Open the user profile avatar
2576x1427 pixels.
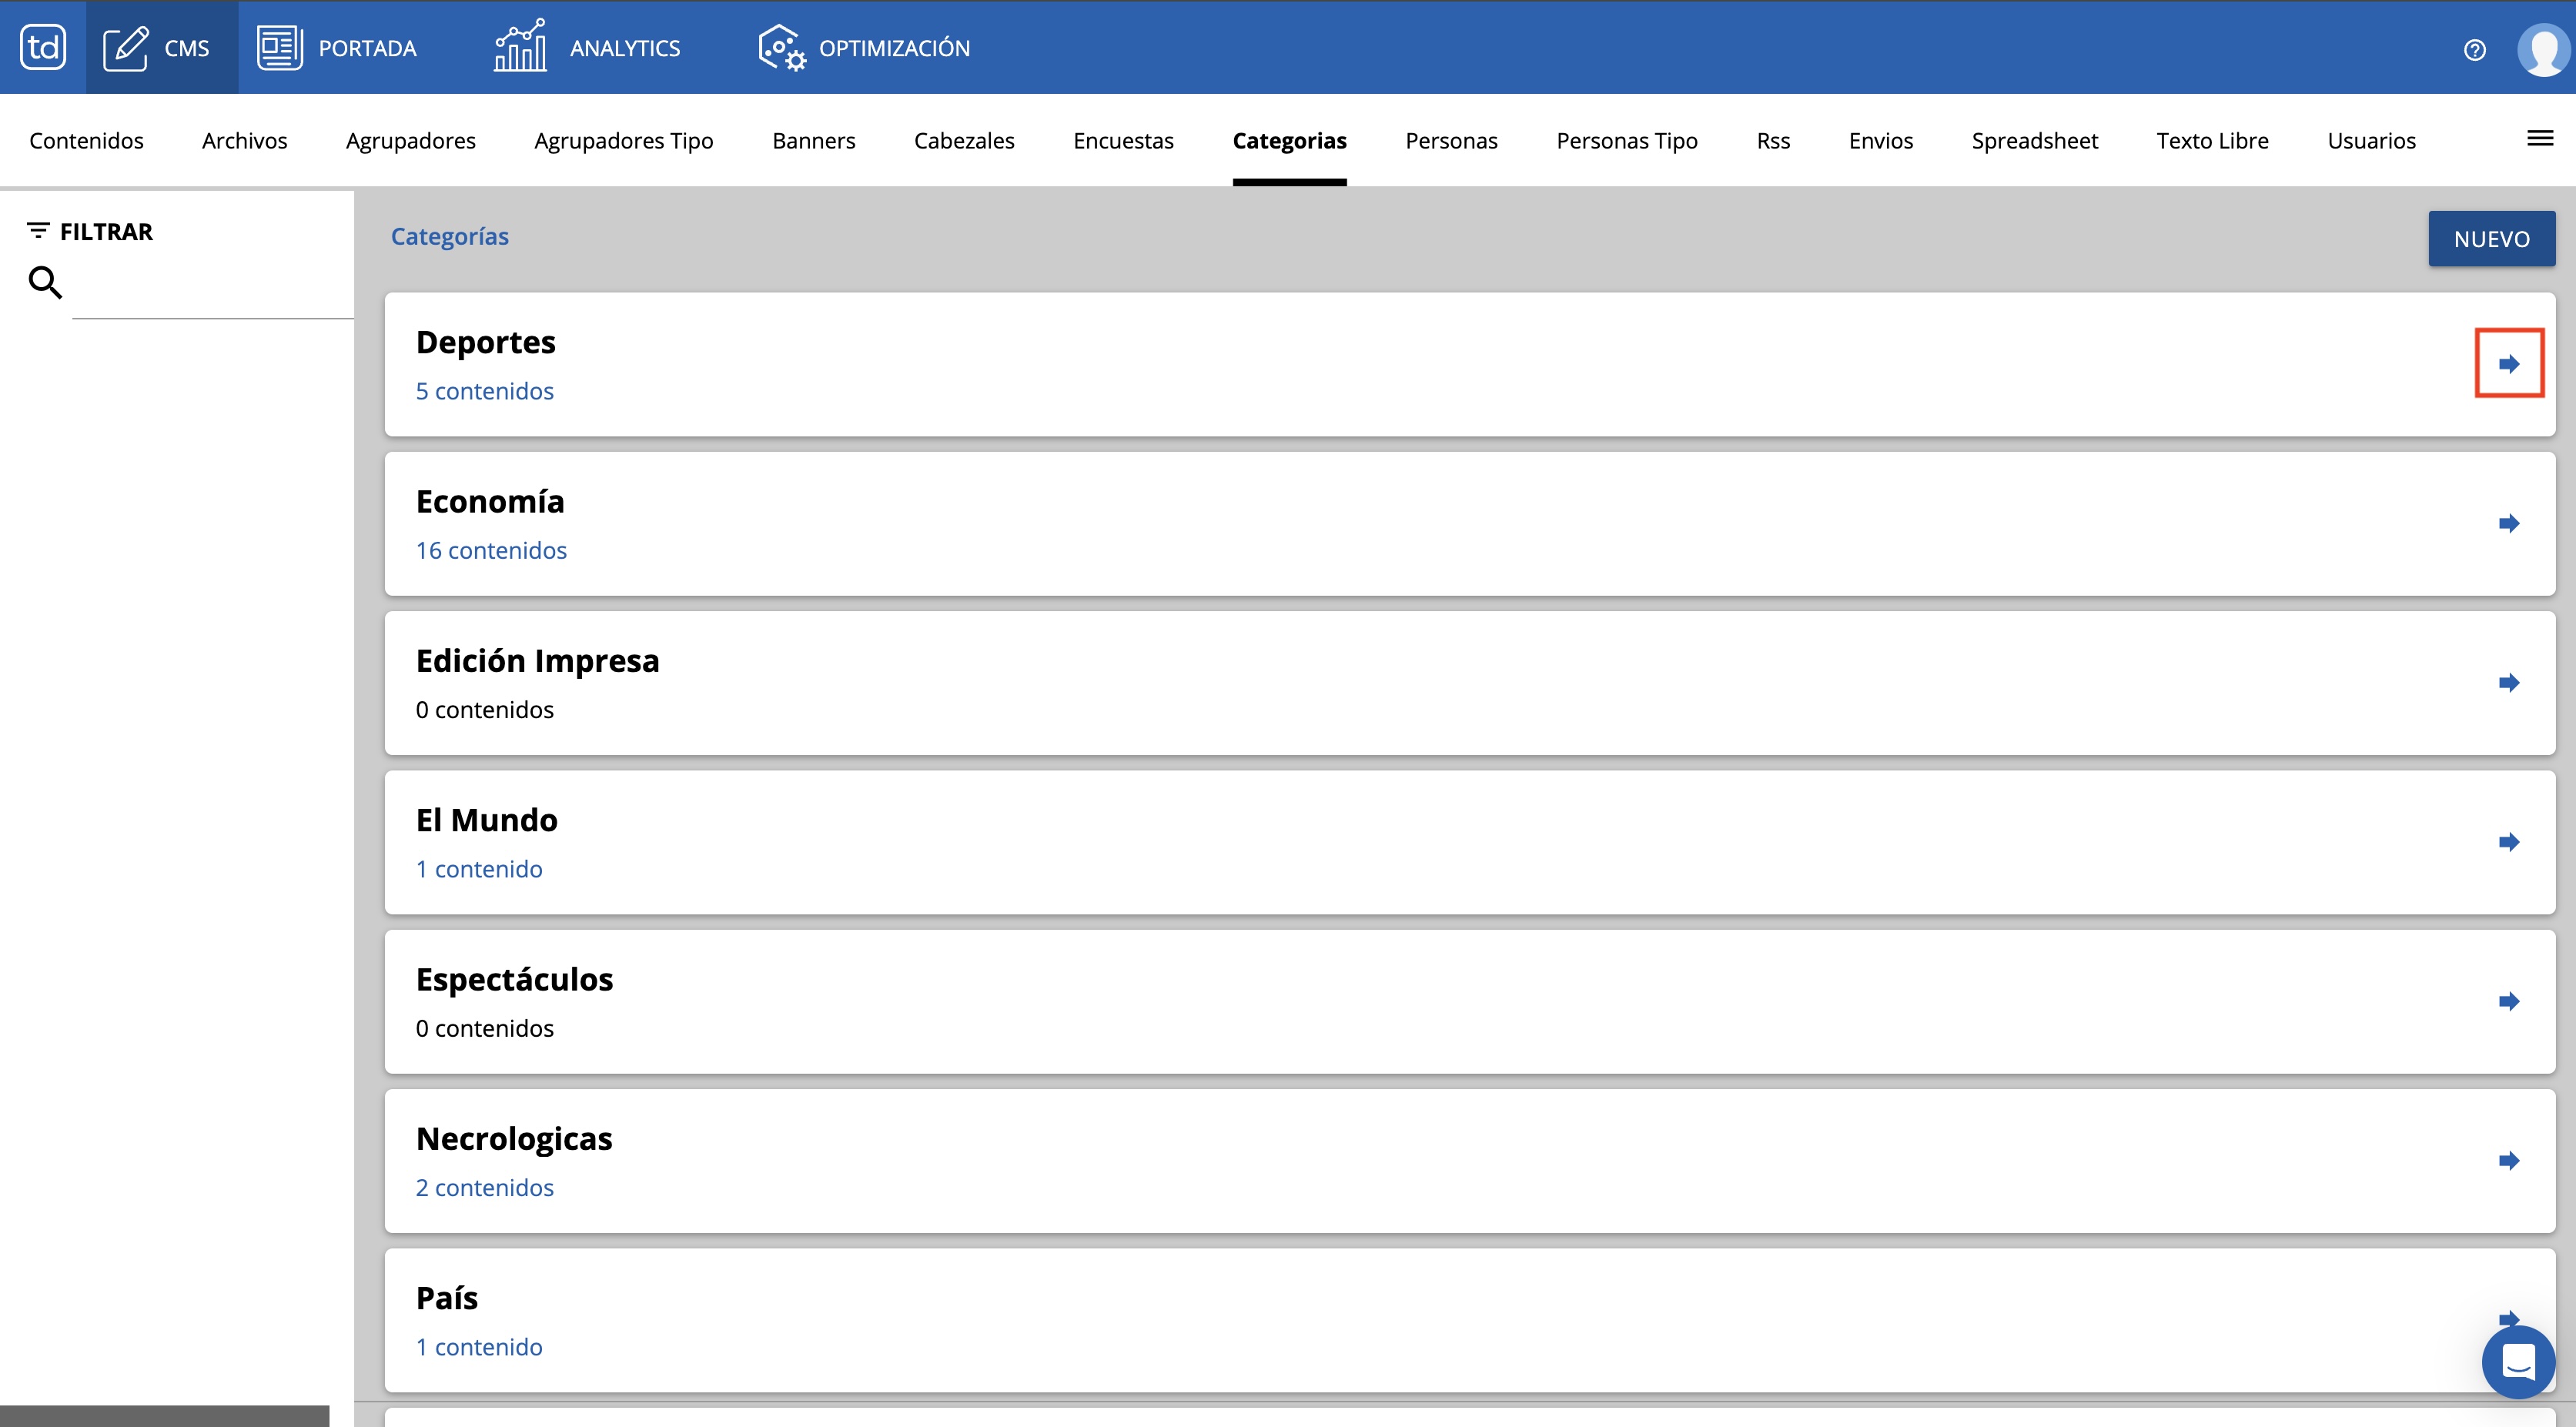coord(2542,50)
